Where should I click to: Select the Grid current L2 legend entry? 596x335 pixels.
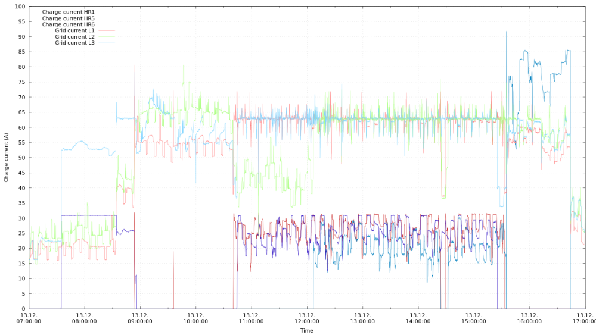click(x=74, y=37)
